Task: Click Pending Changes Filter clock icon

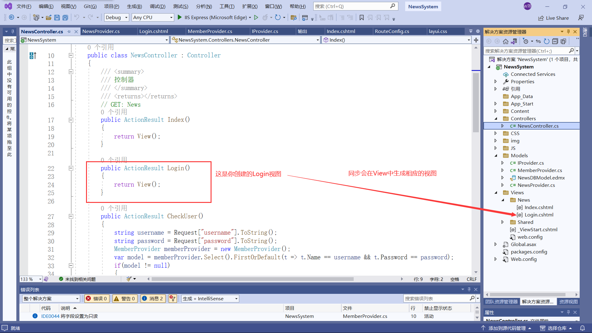Action: [x=526, y=41]
